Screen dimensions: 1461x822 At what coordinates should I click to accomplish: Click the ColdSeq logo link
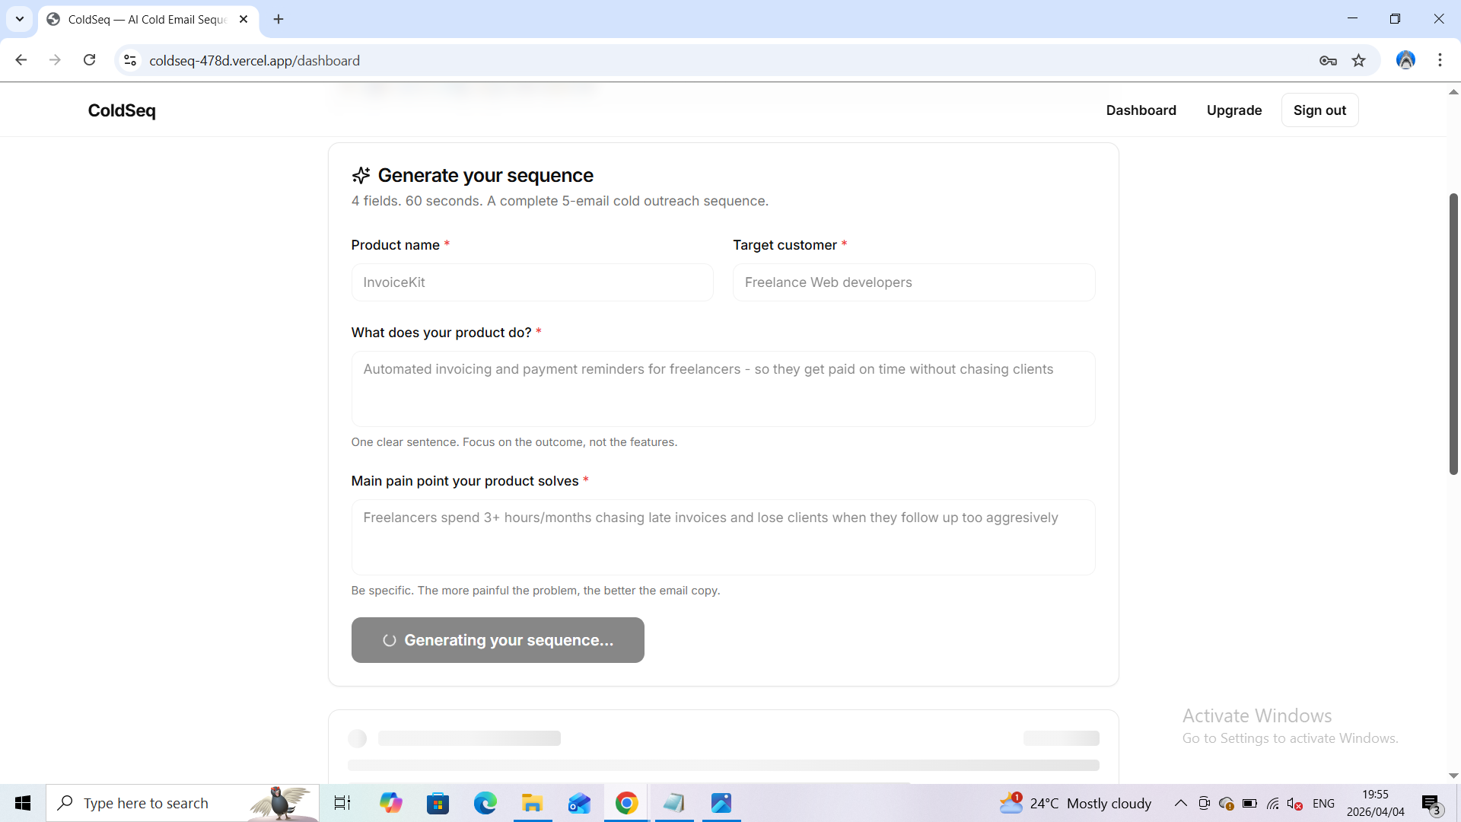tap(122, 110)
